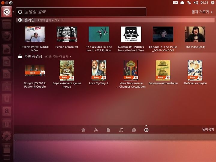Open Берегись автомобиля video
The height and width of the screenshot is (162, 216).
coord(163,73)
